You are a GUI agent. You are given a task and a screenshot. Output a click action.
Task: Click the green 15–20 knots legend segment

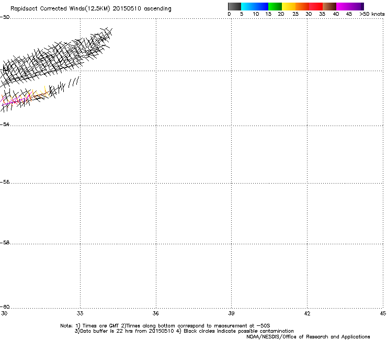coord(275,6)
